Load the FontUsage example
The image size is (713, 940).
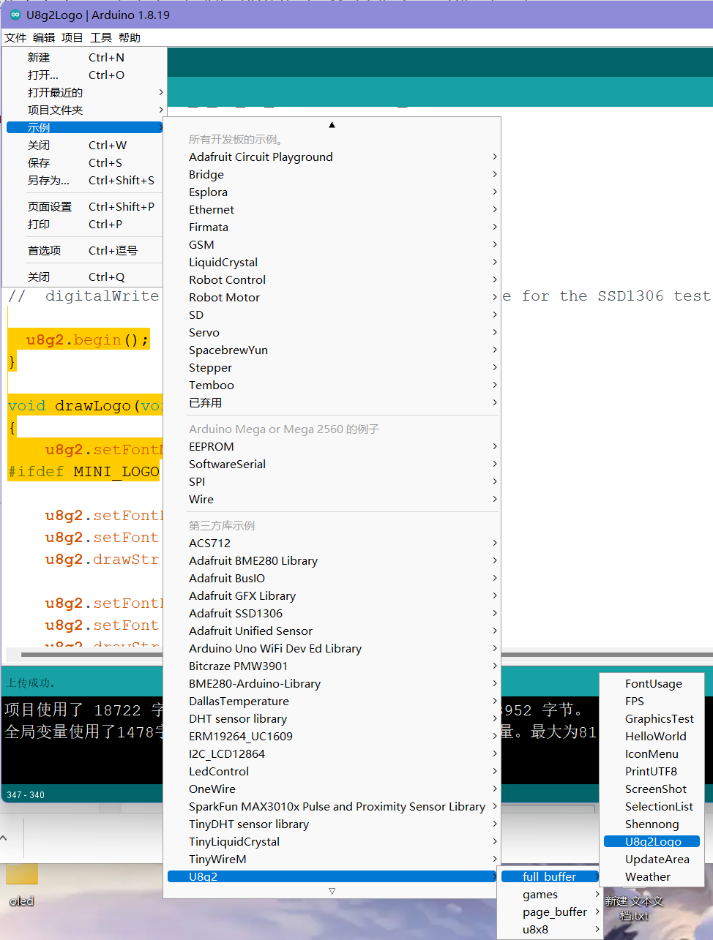point(652,683)
